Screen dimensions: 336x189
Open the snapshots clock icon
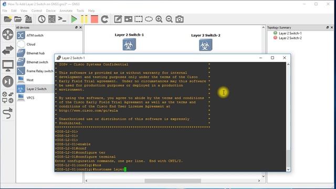41,19
